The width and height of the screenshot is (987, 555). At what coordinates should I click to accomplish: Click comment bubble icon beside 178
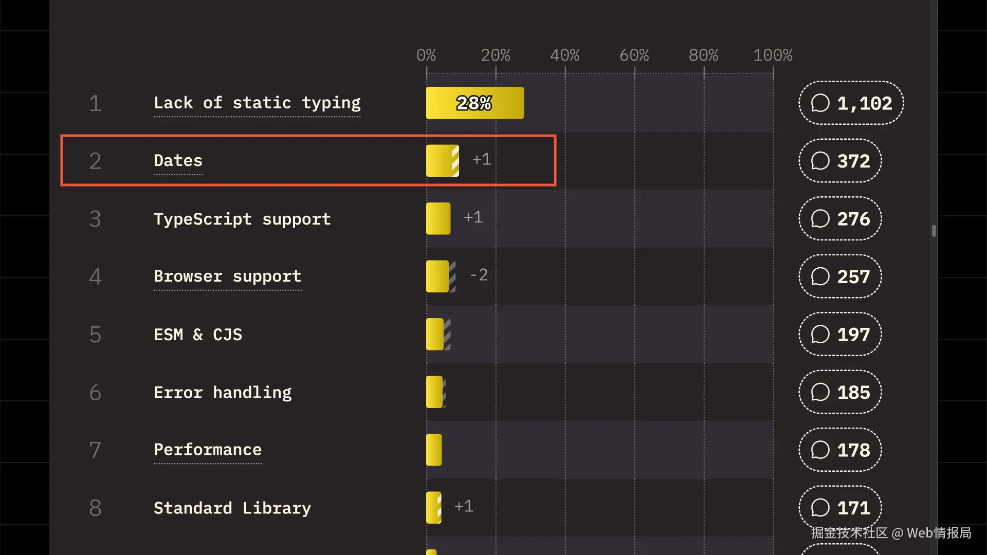coord(820,450)
